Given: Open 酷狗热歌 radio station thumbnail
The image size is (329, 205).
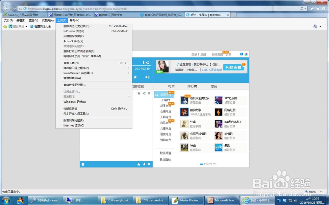Looking at the screenshot, I should tap(185, 112).
